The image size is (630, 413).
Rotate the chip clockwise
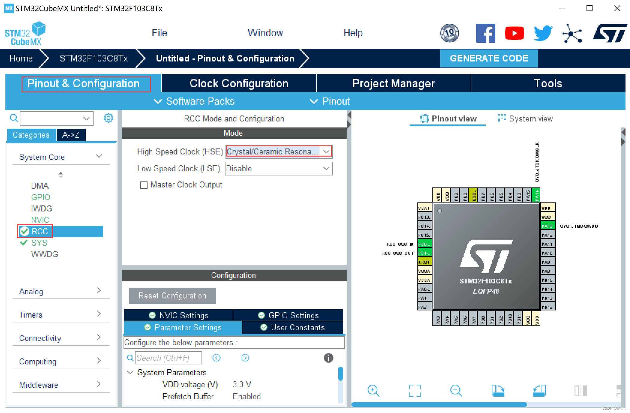click(x=498, y=391)
